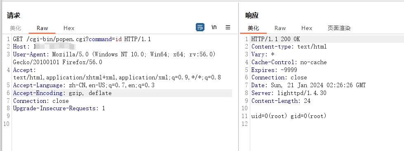
Task: Click the Host header line in request
Action: tap(45, 47)
